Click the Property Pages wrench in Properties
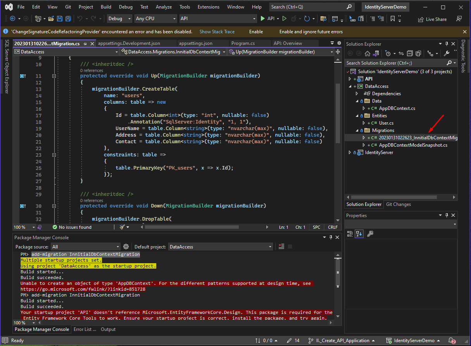Image resolution: width=471 pixels, height=346 pixels. pyautogui.click(x=370, y=234)
